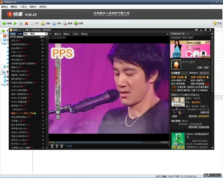Screen dimensions: 223x178
Task: Open the FlashGet 工具(T) menu
Action: [23, 7]
